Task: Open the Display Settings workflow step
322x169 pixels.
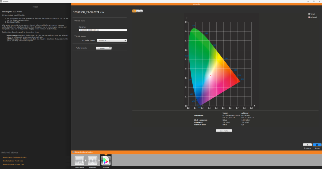Action: [x=79, y=160]
